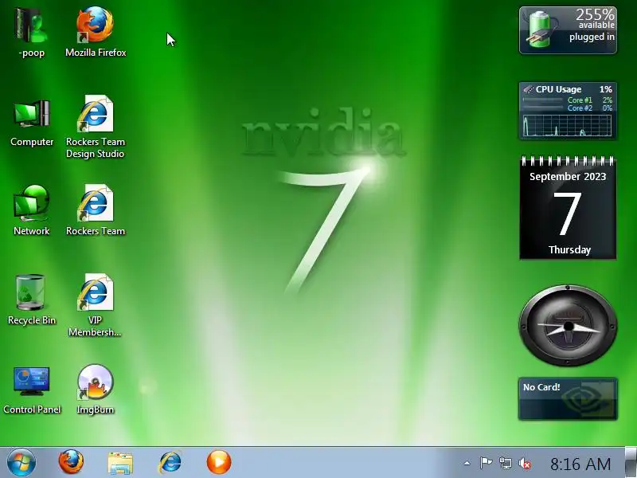The width and height of the screenshot is (637, 478).
Task: Click the CPU Usage gadget graph
Action: pyautogui.click(x=568, y=125)
